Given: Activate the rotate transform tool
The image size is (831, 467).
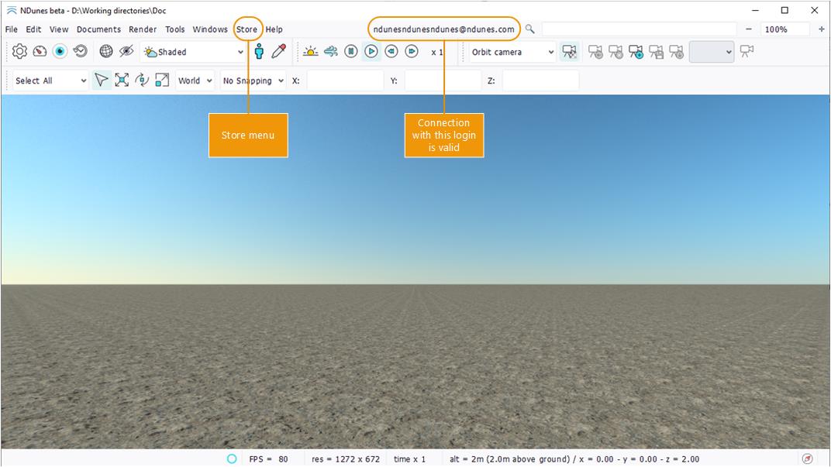Looking at the screenshot, I should click(142, 81).
